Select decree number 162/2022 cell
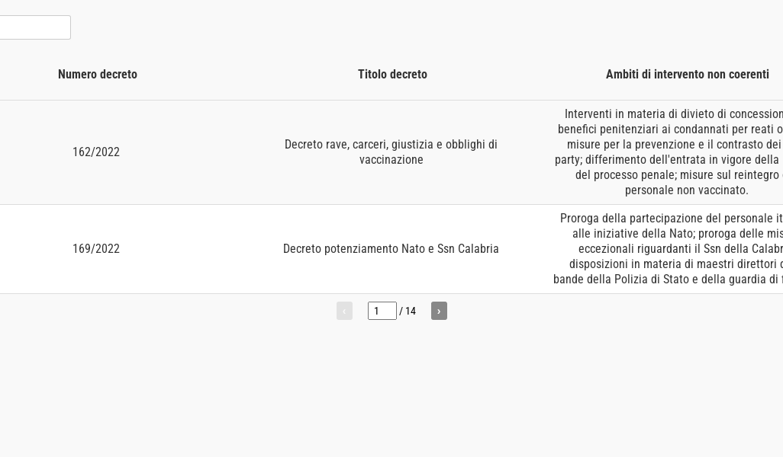 [x=96, y=152]
